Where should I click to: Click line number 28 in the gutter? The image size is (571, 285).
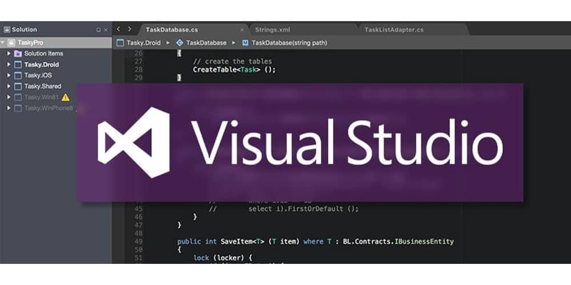coord(138,70)
